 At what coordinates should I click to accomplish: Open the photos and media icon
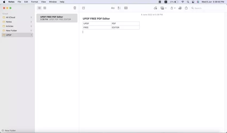point(162,8)
